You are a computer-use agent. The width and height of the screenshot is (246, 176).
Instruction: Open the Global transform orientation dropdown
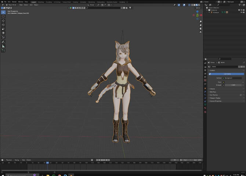tap(92, 5)
